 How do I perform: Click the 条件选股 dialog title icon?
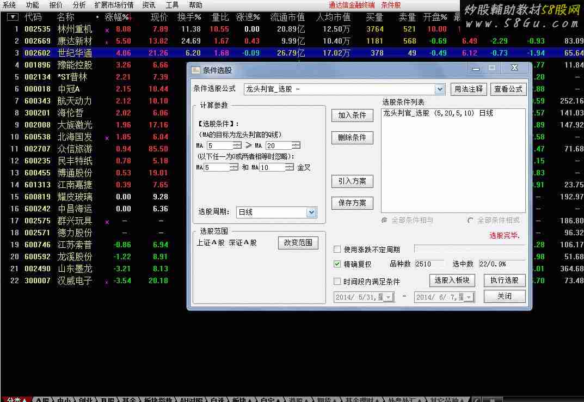click(196, 70)
